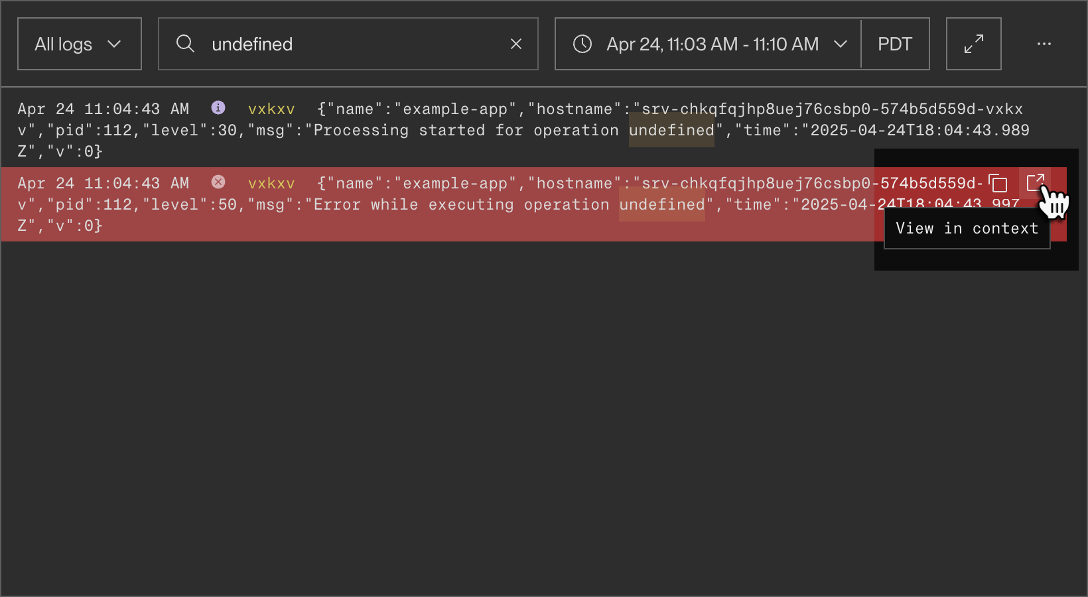Open the vxkxv instance link on first log
The width and height of the screenshot is (1088, 597).
coord(271,108)
